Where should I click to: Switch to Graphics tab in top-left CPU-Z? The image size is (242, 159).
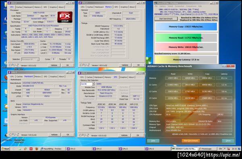point(53,7)
